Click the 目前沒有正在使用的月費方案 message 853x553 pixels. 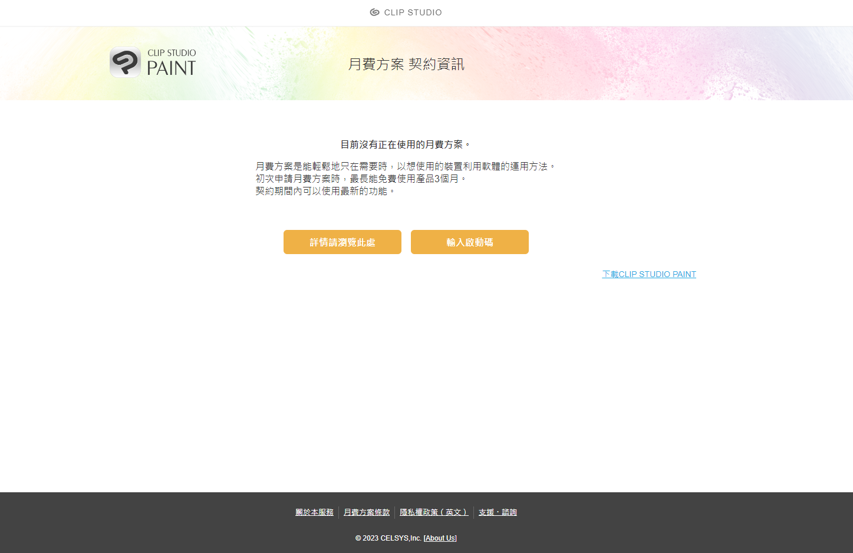(x=406, y=144)
